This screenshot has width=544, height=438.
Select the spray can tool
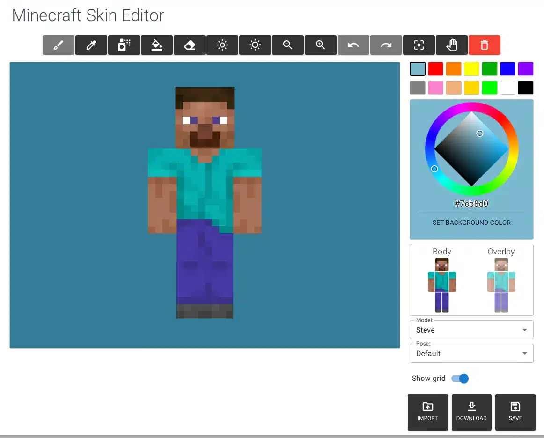click(124, 45)
